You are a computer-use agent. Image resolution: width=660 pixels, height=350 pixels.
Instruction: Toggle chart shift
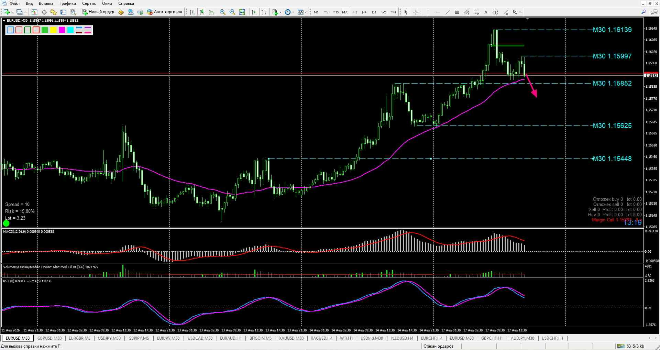(264, 12)
